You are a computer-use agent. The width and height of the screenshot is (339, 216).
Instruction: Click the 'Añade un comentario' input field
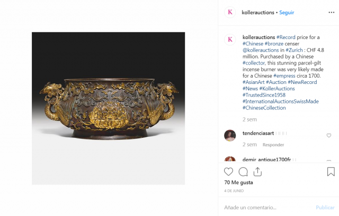tap(265, 207)
